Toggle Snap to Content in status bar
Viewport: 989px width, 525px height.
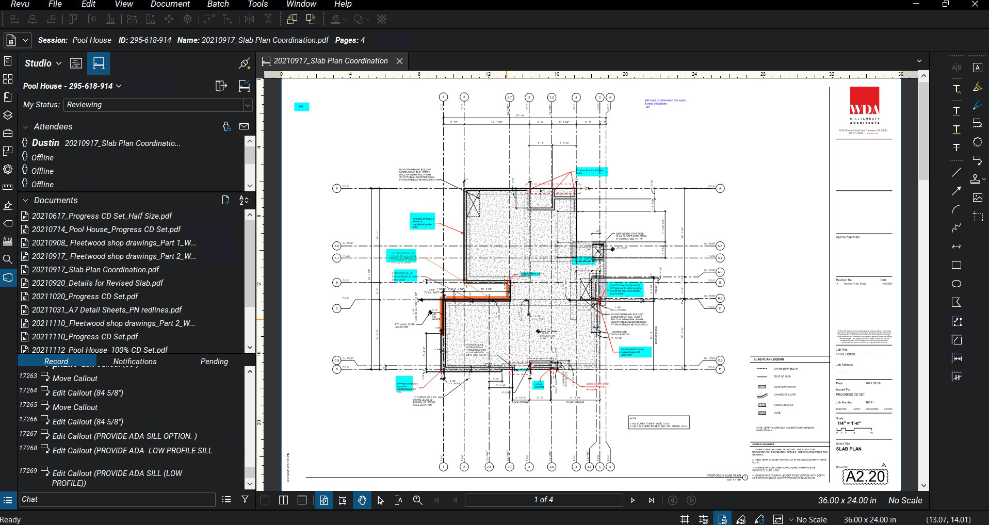pyautogui.click(x=722, y=519)
